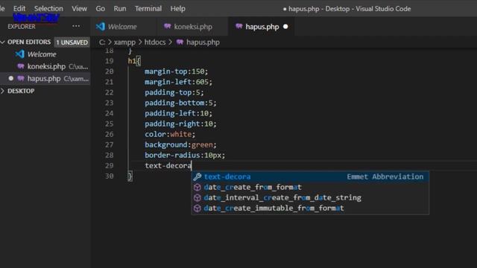Image resolution: width=477 pixels, height=268 pixels.
Task: Click the padding-right:10; line
Action: (180, 124)
